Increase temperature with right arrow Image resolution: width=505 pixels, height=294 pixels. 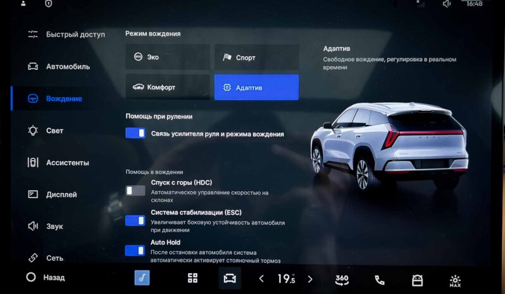tap(310, 279)
